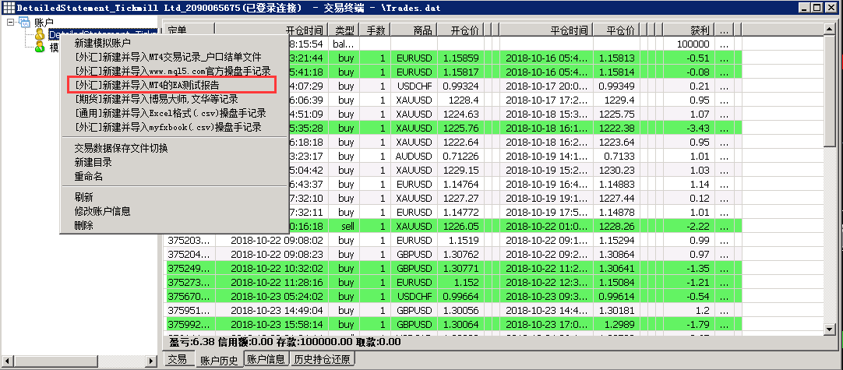Open the 账户信息 tab
Viewport: 843px width, 370px height.
266,360
